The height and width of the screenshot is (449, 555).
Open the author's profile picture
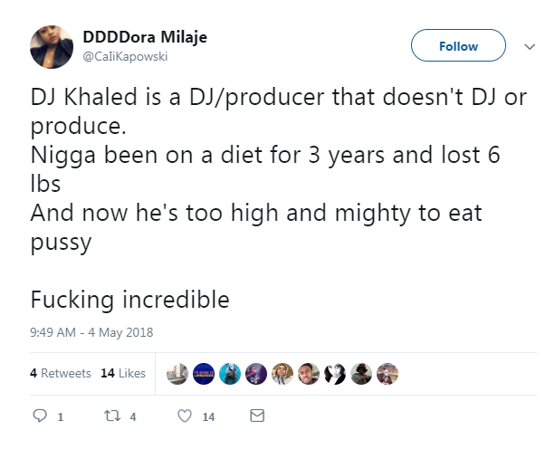[53, 46]
